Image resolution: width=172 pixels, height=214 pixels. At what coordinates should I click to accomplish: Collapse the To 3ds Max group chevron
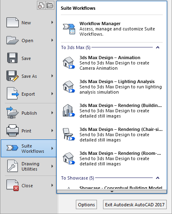coord(158,47)
